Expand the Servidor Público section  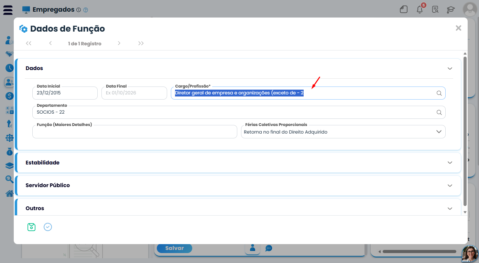pos(450,185)
